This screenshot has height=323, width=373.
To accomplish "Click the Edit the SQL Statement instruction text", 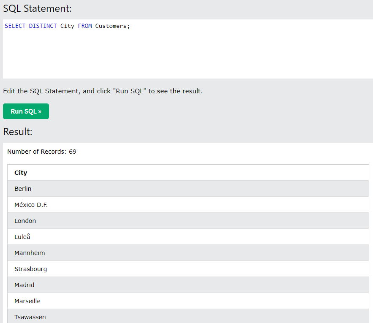I will tap(103, 91).
